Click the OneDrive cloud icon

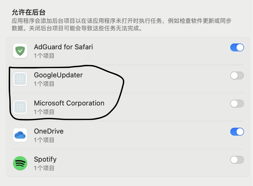click(20, 135)
